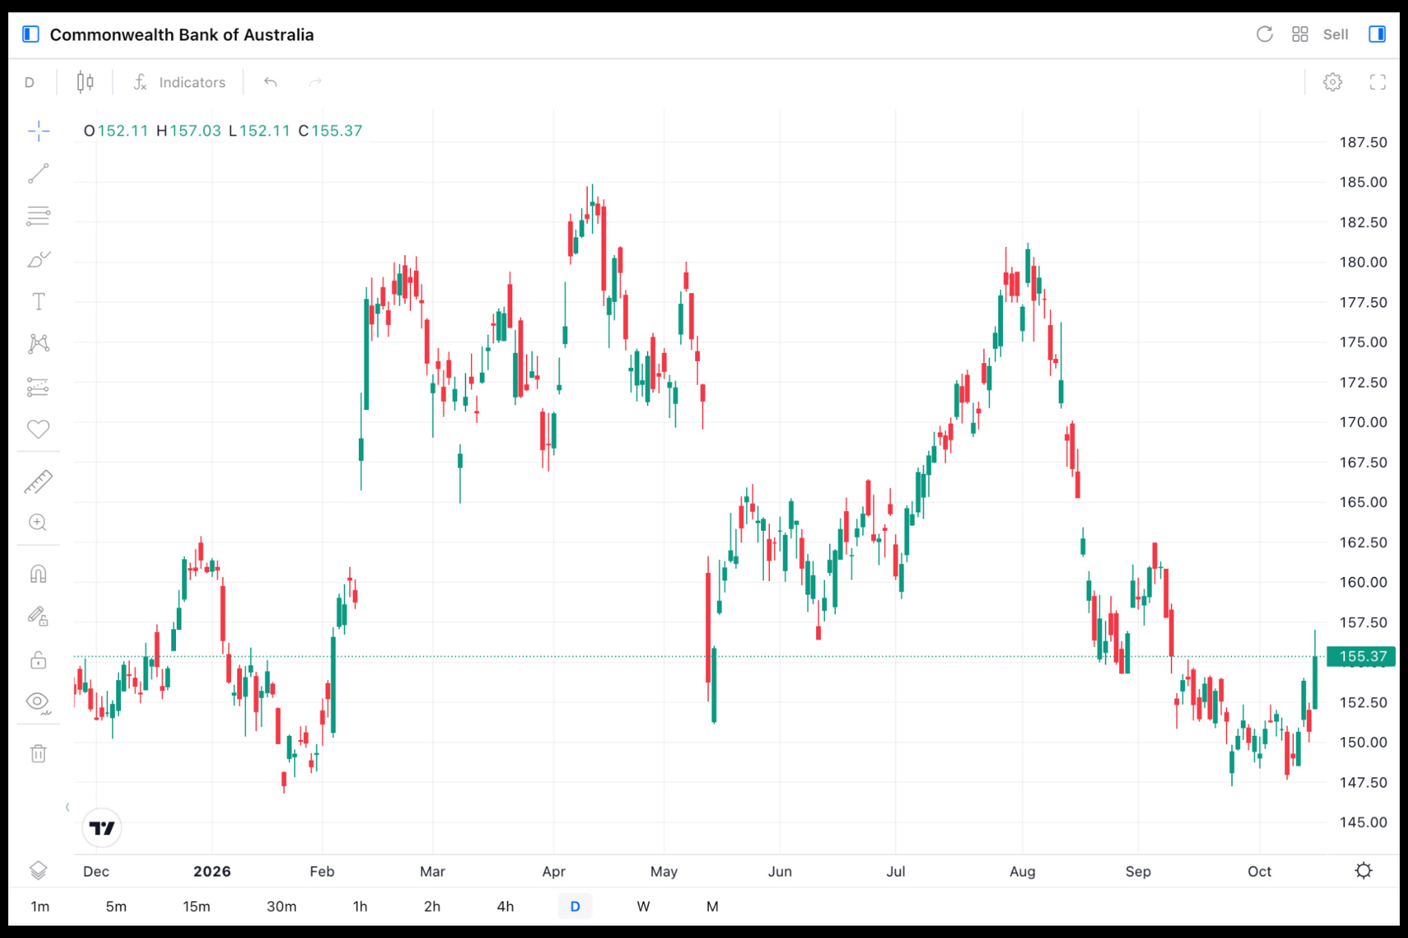Switch to the 1h timeframe

(x=360, y=906)
